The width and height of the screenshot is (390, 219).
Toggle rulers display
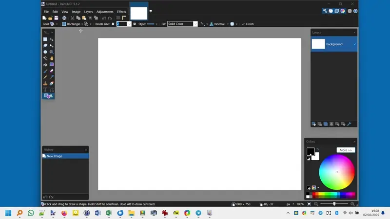coord(124,18)
